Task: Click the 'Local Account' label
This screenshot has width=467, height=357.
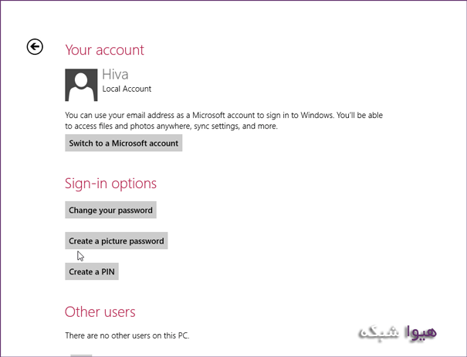Action: [x=127, y=89]
